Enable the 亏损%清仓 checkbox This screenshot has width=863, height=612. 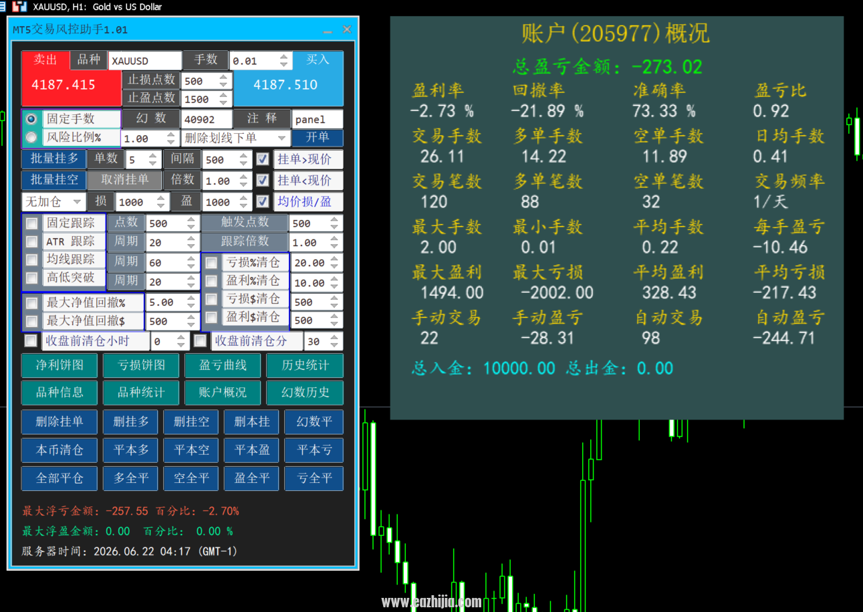tap(211, 262)
